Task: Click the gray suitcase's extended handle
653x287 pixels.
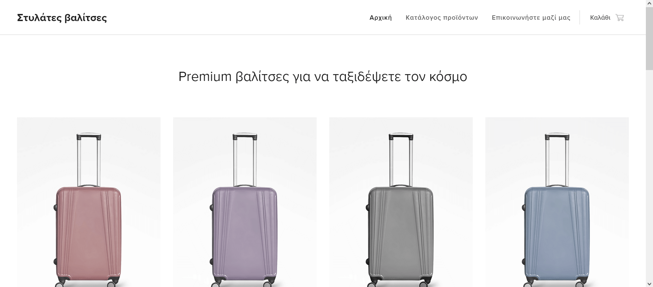Action: pyautogui.click(x=401, y=137)
